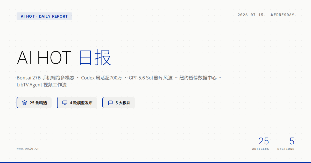This screenshot has width=311, height=163.
Task: Click the headline GPT-5.6 Sol 删库风波
Action: 151,78
